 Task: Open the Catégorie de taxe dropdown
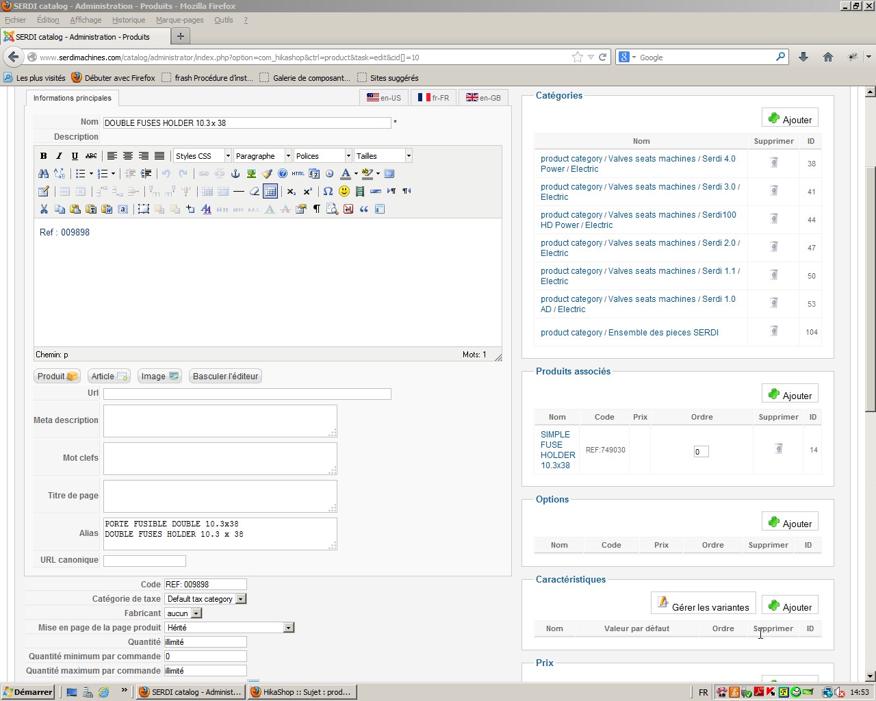coord(205,599)
